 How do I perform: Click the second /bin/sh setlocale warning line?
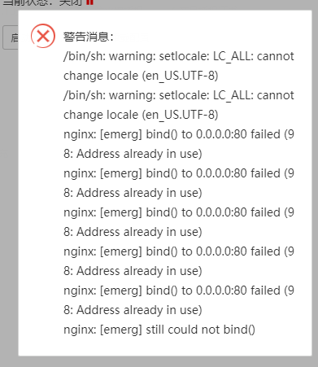point(179,95)
